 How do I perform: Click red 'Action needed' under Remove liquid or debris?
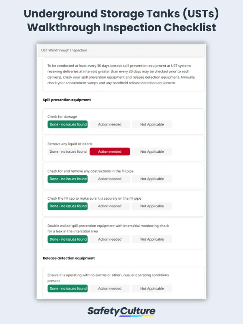110,151
